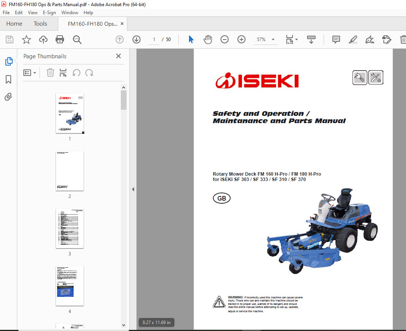Go to next page arrow

pos(136,40)
